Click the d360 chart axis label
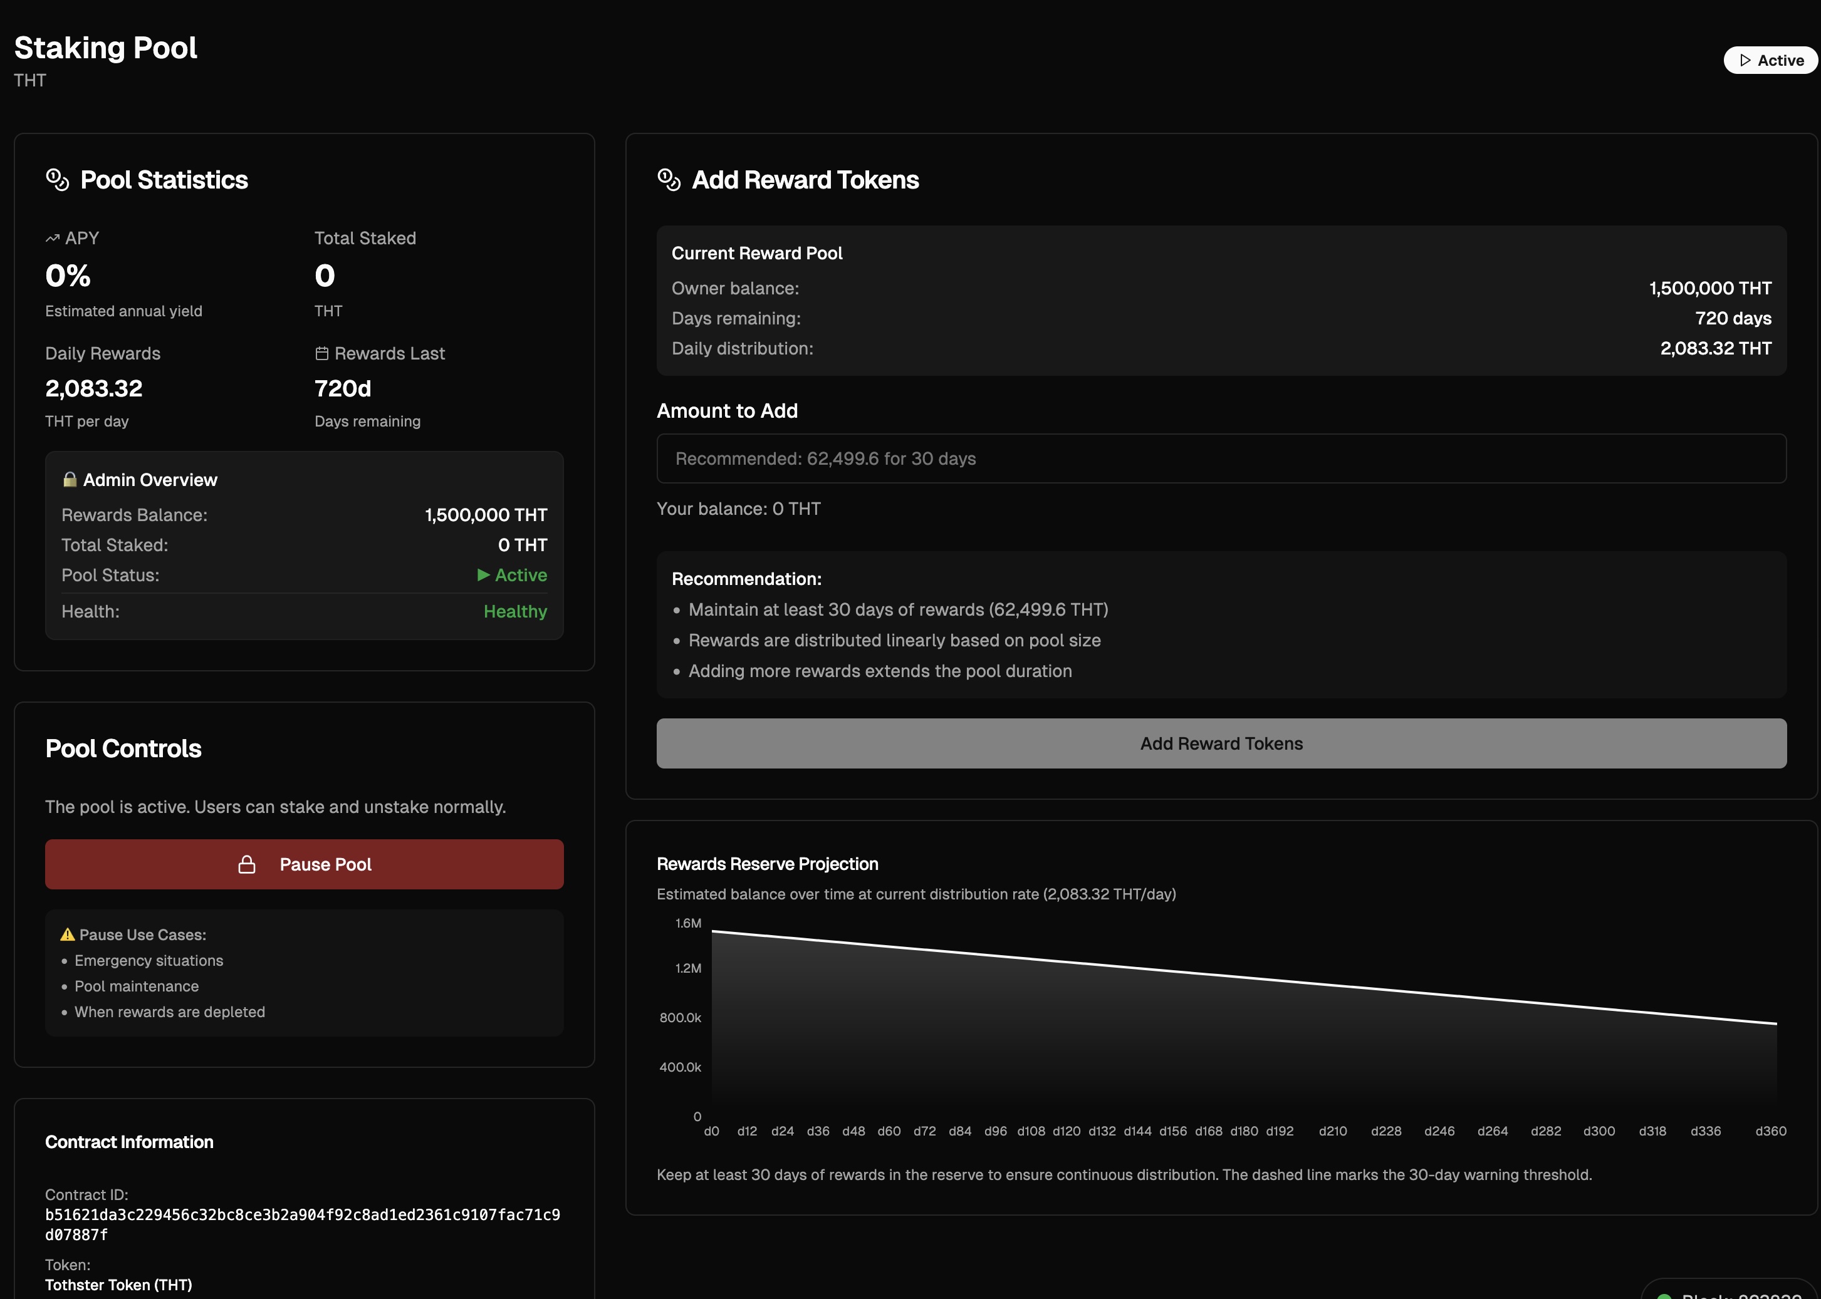Image resolution: width=1821 pixels, height=1299 pixels. (1771, 1131)
